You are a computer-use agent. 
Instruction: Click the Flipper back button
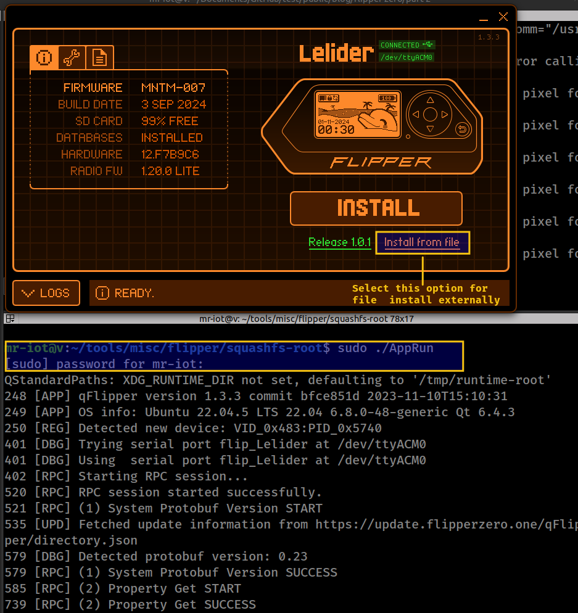point(463,129)
